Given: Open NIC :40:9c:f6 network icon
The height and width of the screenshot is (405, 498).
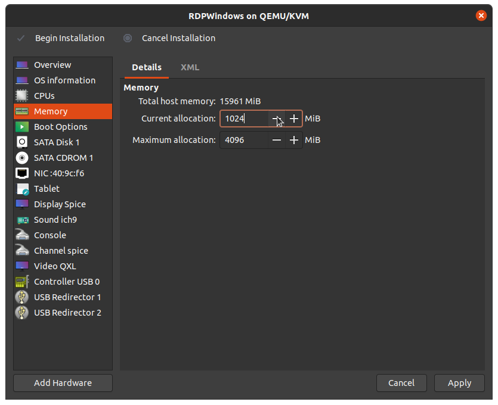Looking at the screenshot, I should point(22,173).
